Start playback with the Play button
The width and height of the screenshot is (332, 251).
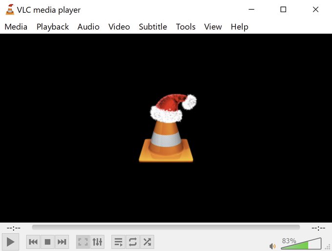click(10, 242)
